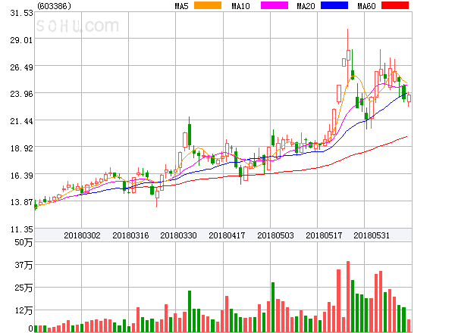Image resolution: width=455 pixels, height=333 pixels.
Task: Click the 23.96 price axis label
Action: 21,94
